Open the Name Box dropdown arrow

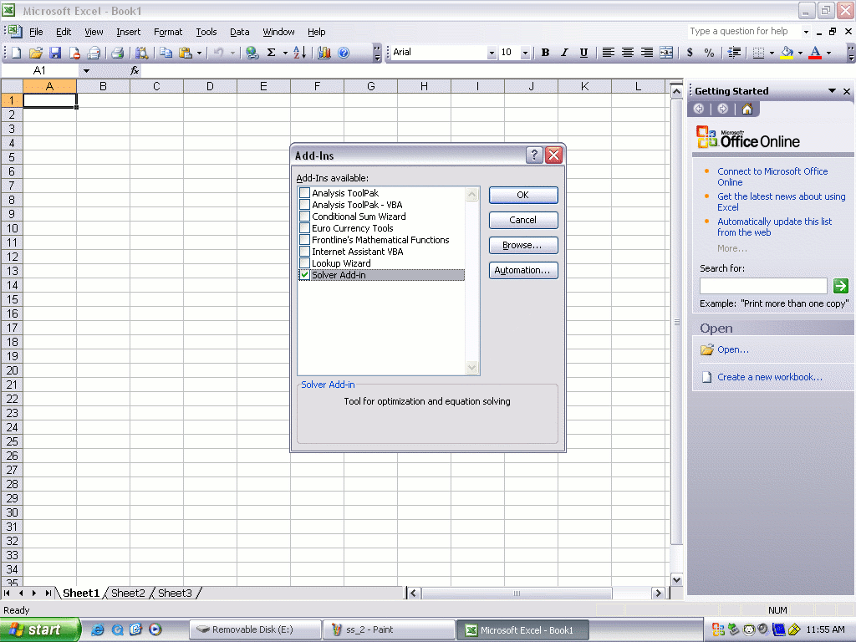pos(85,71)
